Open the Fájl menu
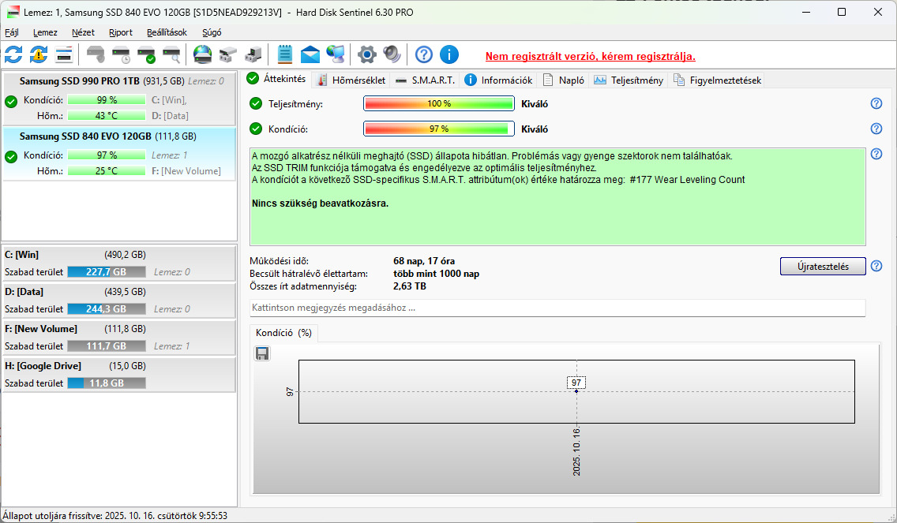Image resolution: width=897 pixels, height=523 pixels. (11, 32)
